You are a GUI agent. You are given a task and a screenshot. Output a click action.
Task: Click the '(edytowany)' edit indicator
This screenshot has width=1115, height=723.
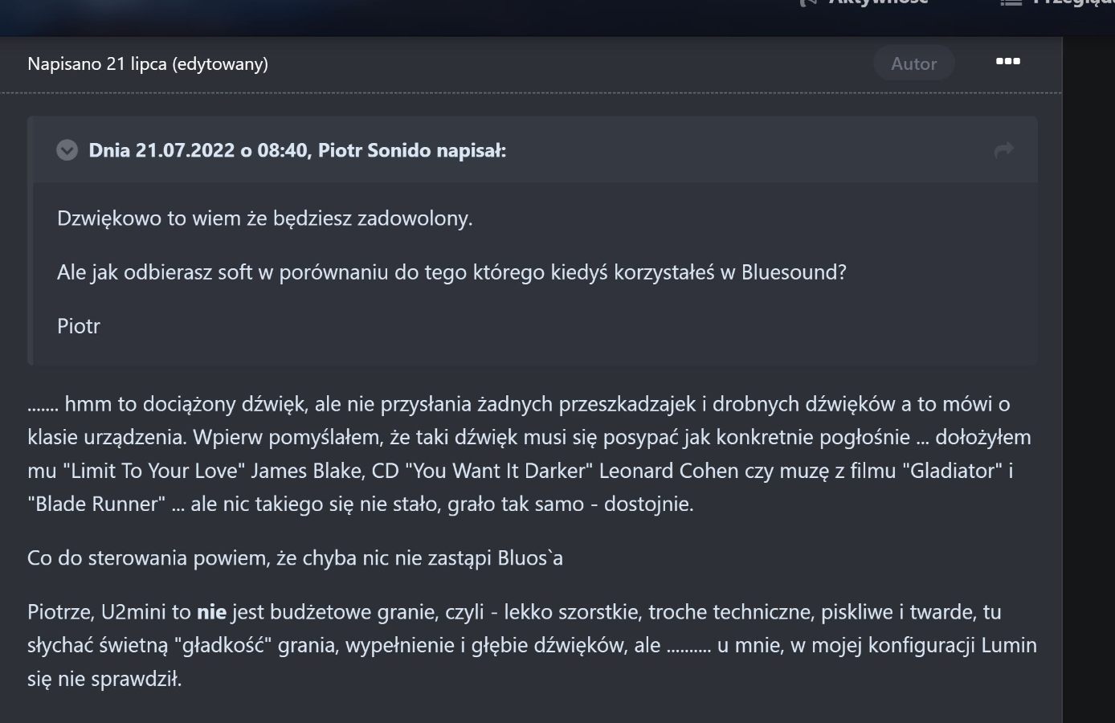coord(219,63)
